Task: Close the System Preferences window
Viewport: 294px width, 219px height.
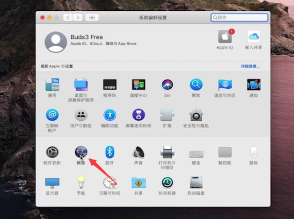Action: click(x=43, y=18)
